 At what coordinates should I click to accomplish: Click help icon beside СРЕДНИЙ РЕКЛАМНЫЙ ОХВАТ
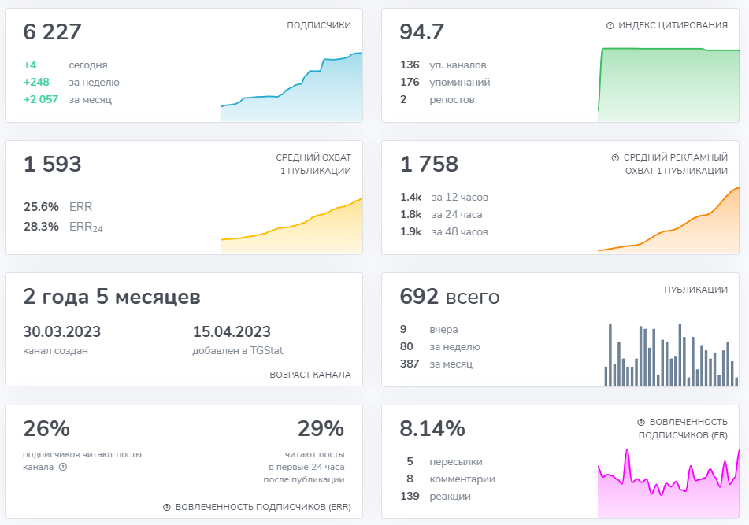click(x=615, y=158)
